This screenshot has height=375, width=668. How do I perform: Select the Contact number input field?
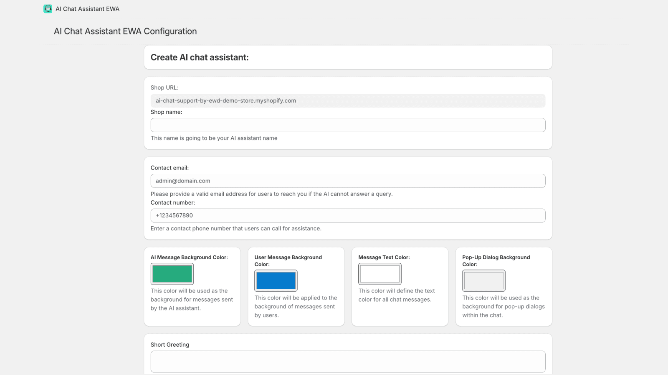[348, 215]
